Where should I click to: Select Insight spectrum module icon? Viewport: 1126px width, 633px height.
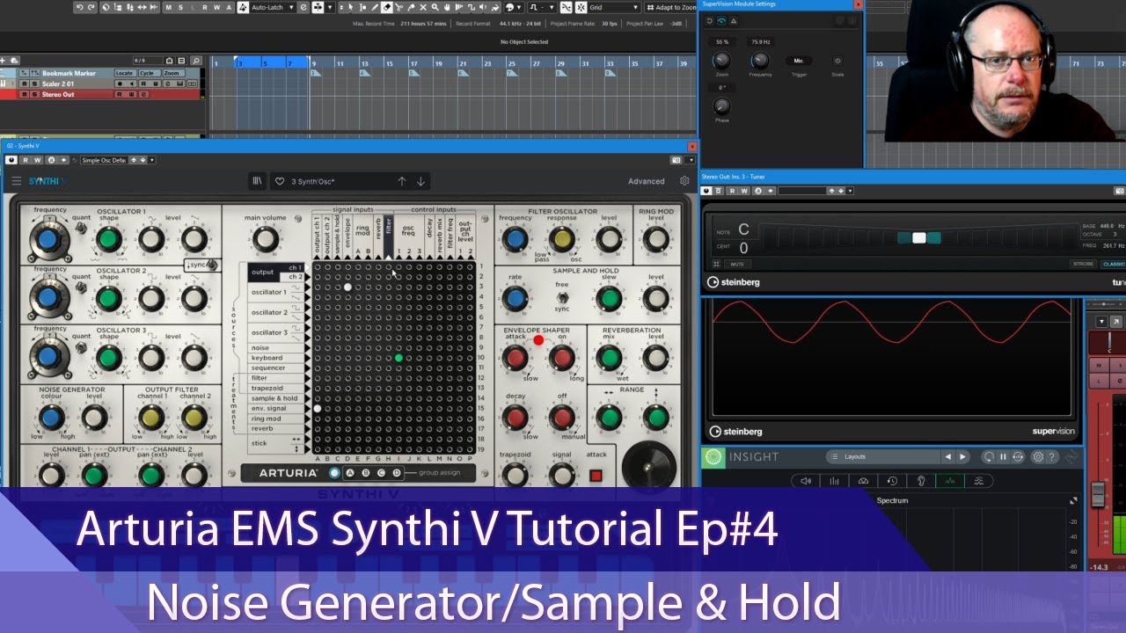click(950, 481)
